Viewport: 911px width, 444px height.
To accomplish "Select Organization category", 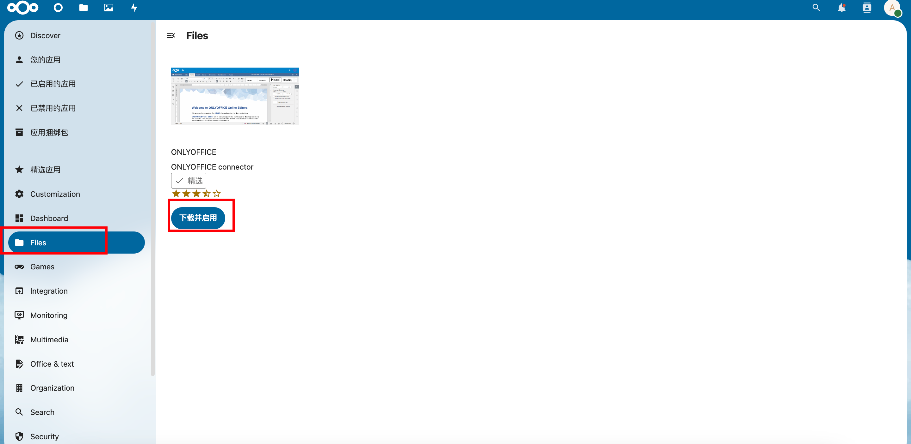I will (76, 388).
